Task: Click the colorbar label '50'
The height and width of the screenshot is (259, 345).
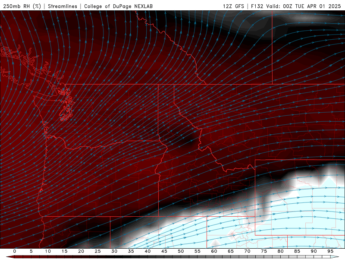Action: click(181, 251)
